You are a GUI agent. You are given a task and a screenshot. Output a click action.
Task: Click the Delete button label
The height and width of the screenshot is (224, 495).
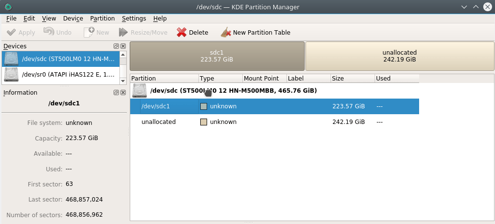tap(199, 32)
